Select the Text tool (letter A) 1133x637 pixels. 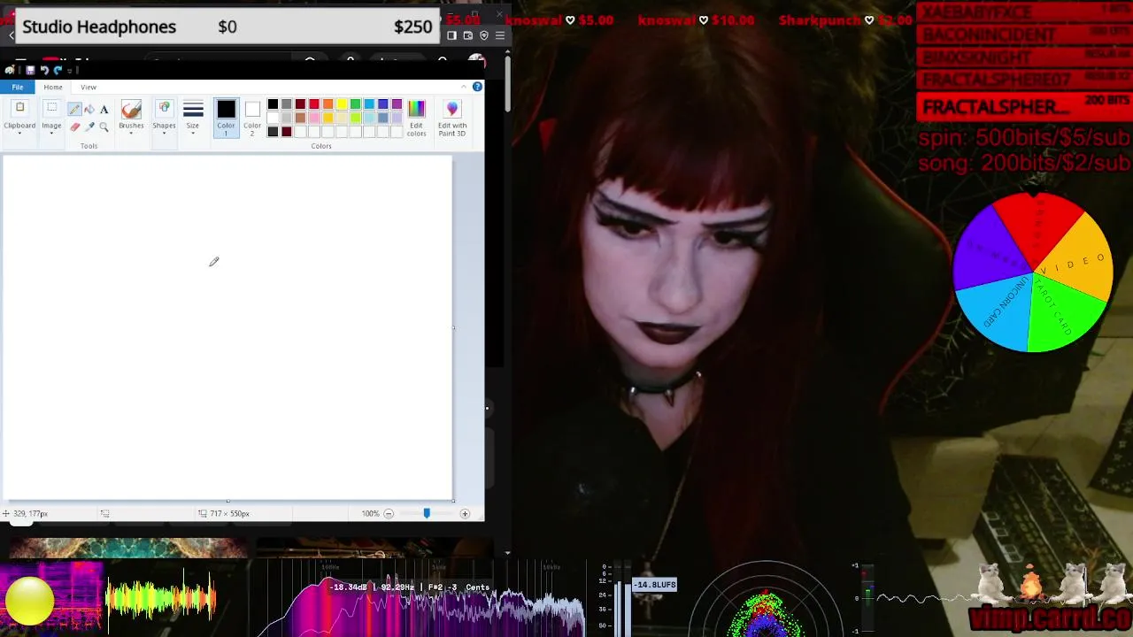pos(104,109)
